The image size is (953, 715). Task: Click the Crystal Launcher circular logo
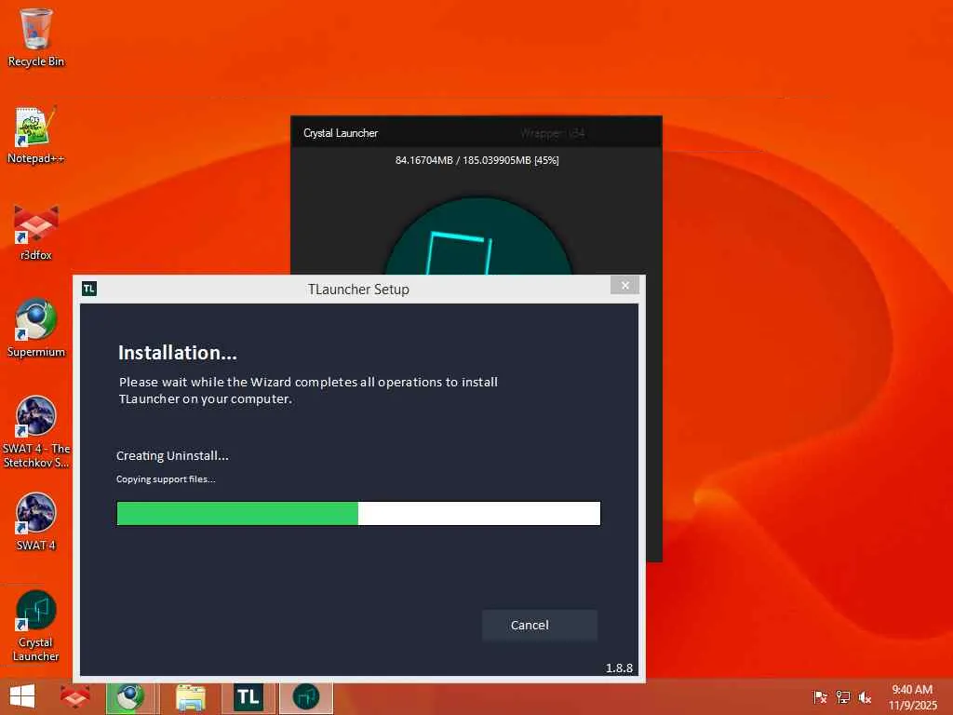coord(478,236)
